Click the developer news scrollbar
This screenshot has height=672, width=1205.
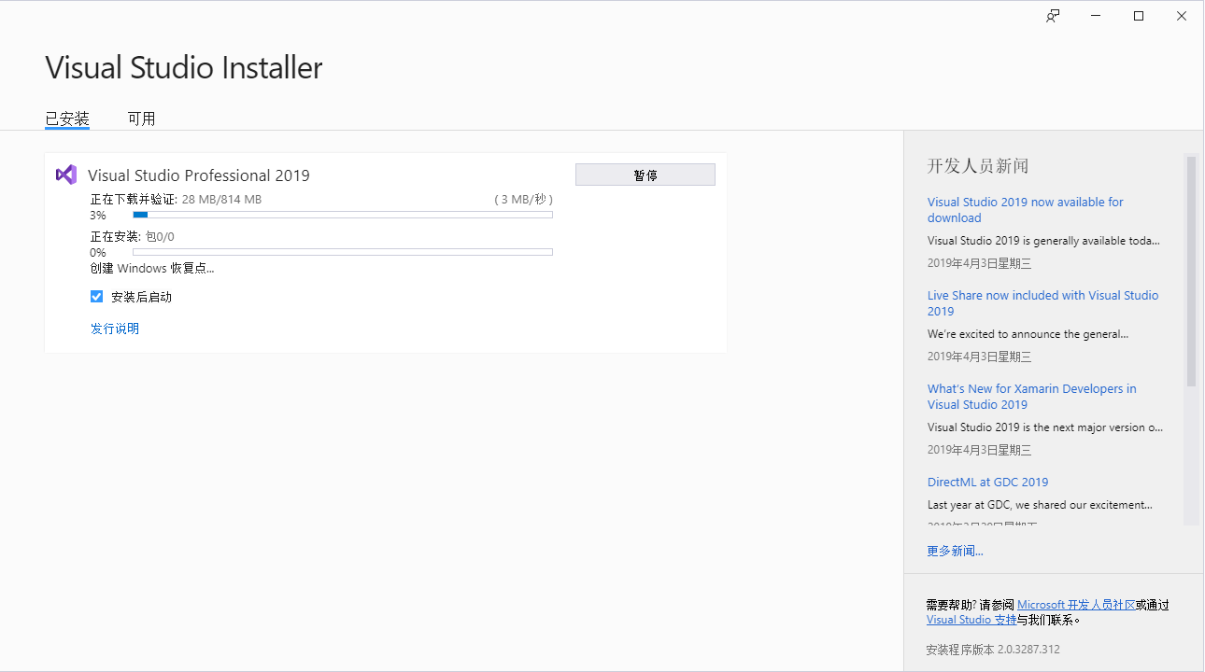(1191, 271)
